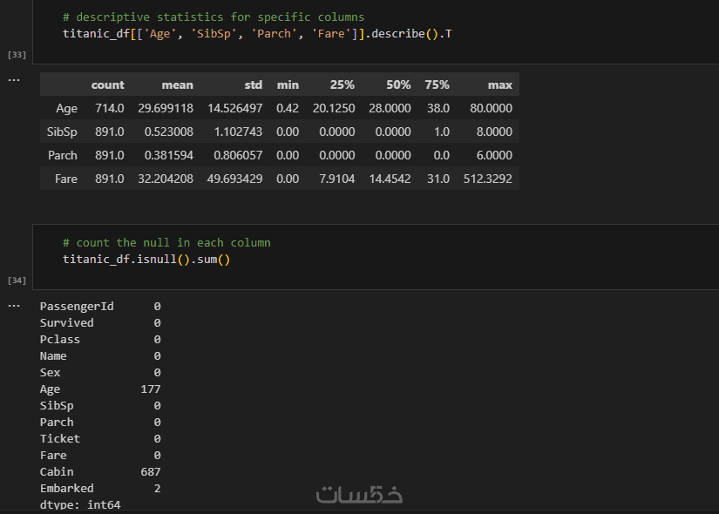The height and width of the screenshot is (514, 719).
Task: Click the Fare max value 512.3292
Action: tap(488, 179)
